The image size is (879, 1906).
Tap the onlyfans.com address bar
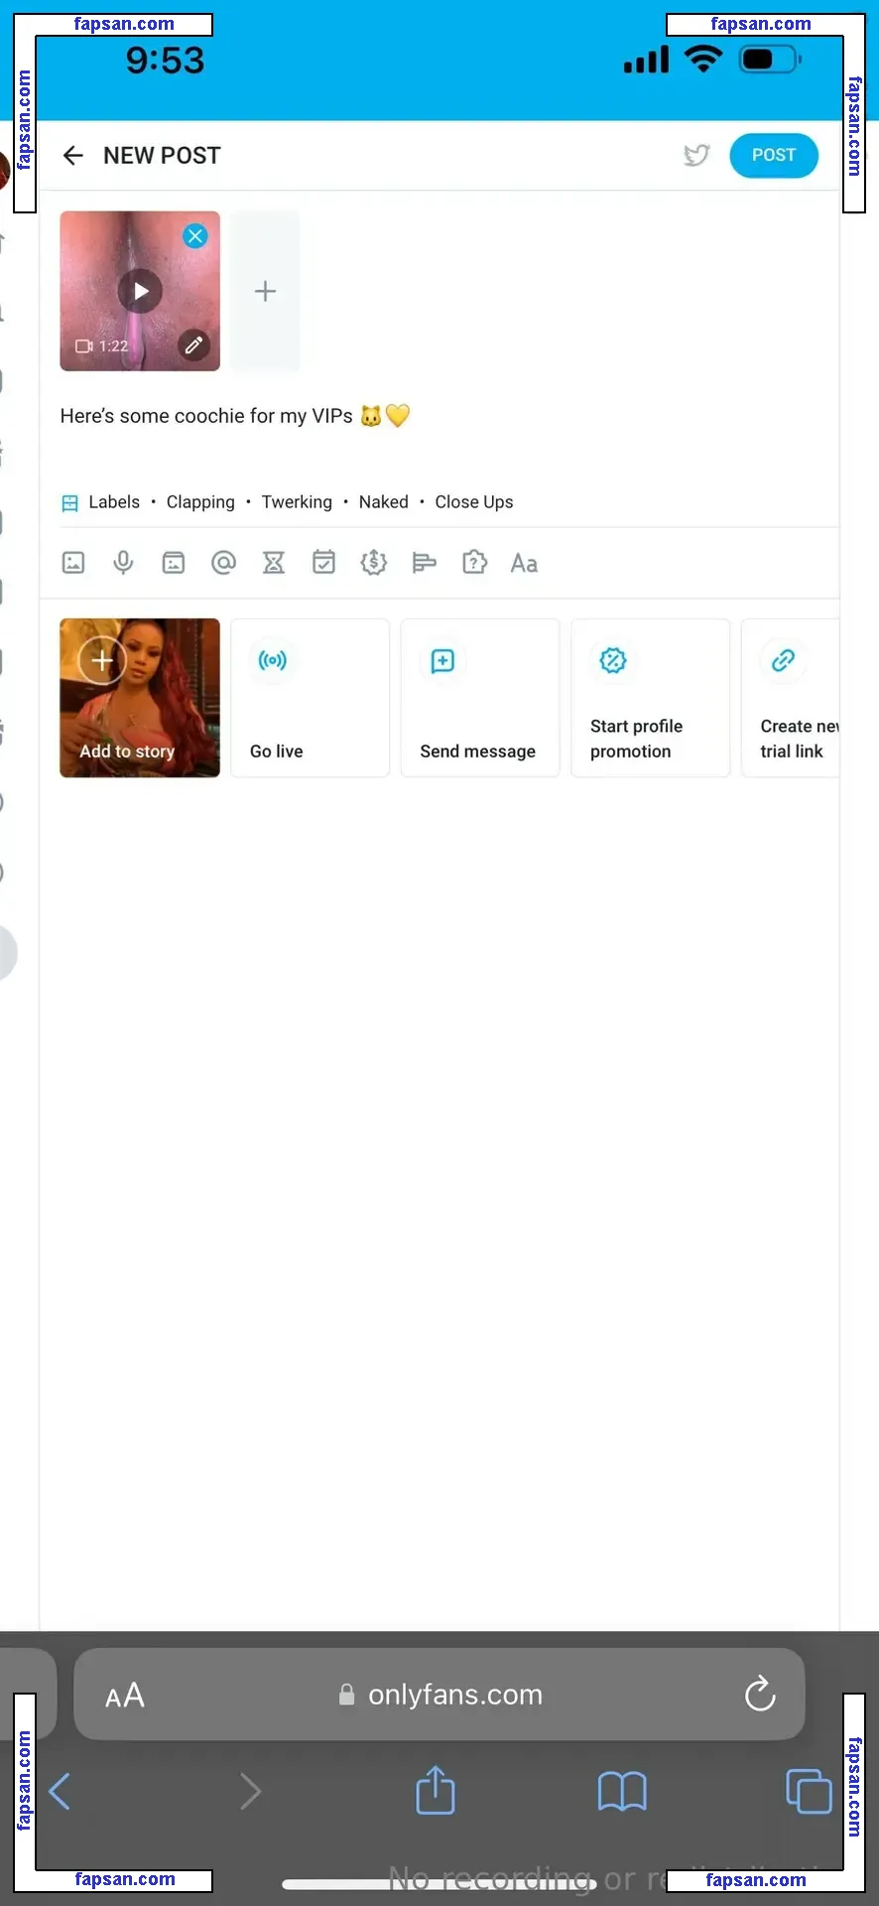pyautogui.click(x=439, y=1695)
